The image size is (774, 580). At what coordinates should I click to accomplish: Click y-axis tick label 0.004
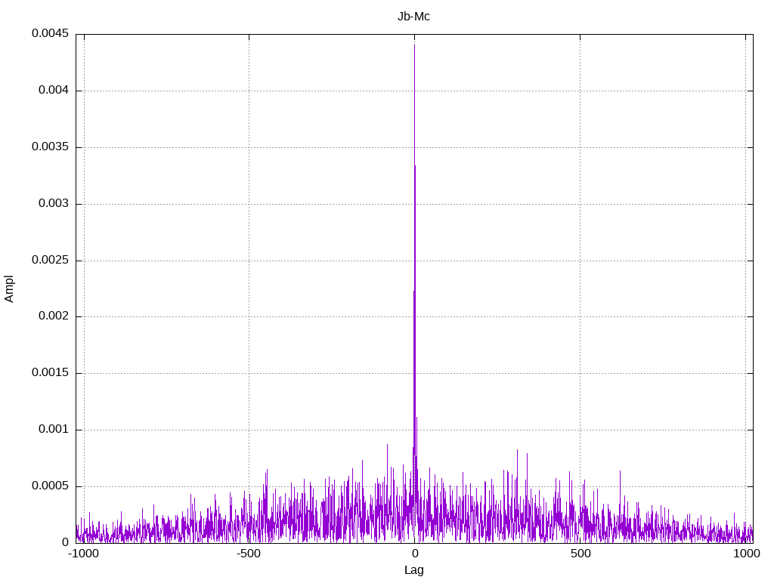54,91
